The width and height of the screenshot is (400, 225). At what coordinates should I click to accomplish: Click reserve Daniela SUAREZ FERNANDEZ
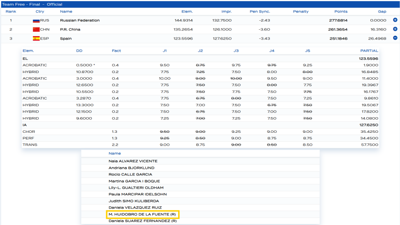click(143, 221)
